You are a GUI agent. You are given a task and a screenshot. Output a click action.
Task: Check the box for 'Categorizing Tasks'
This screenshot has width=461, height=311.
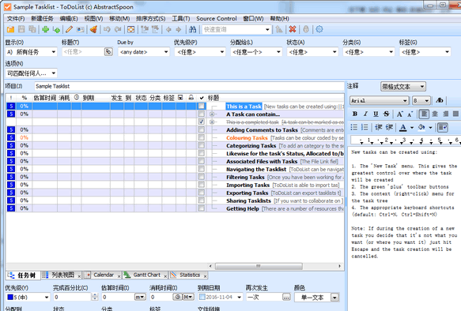[x=201, y=145]
